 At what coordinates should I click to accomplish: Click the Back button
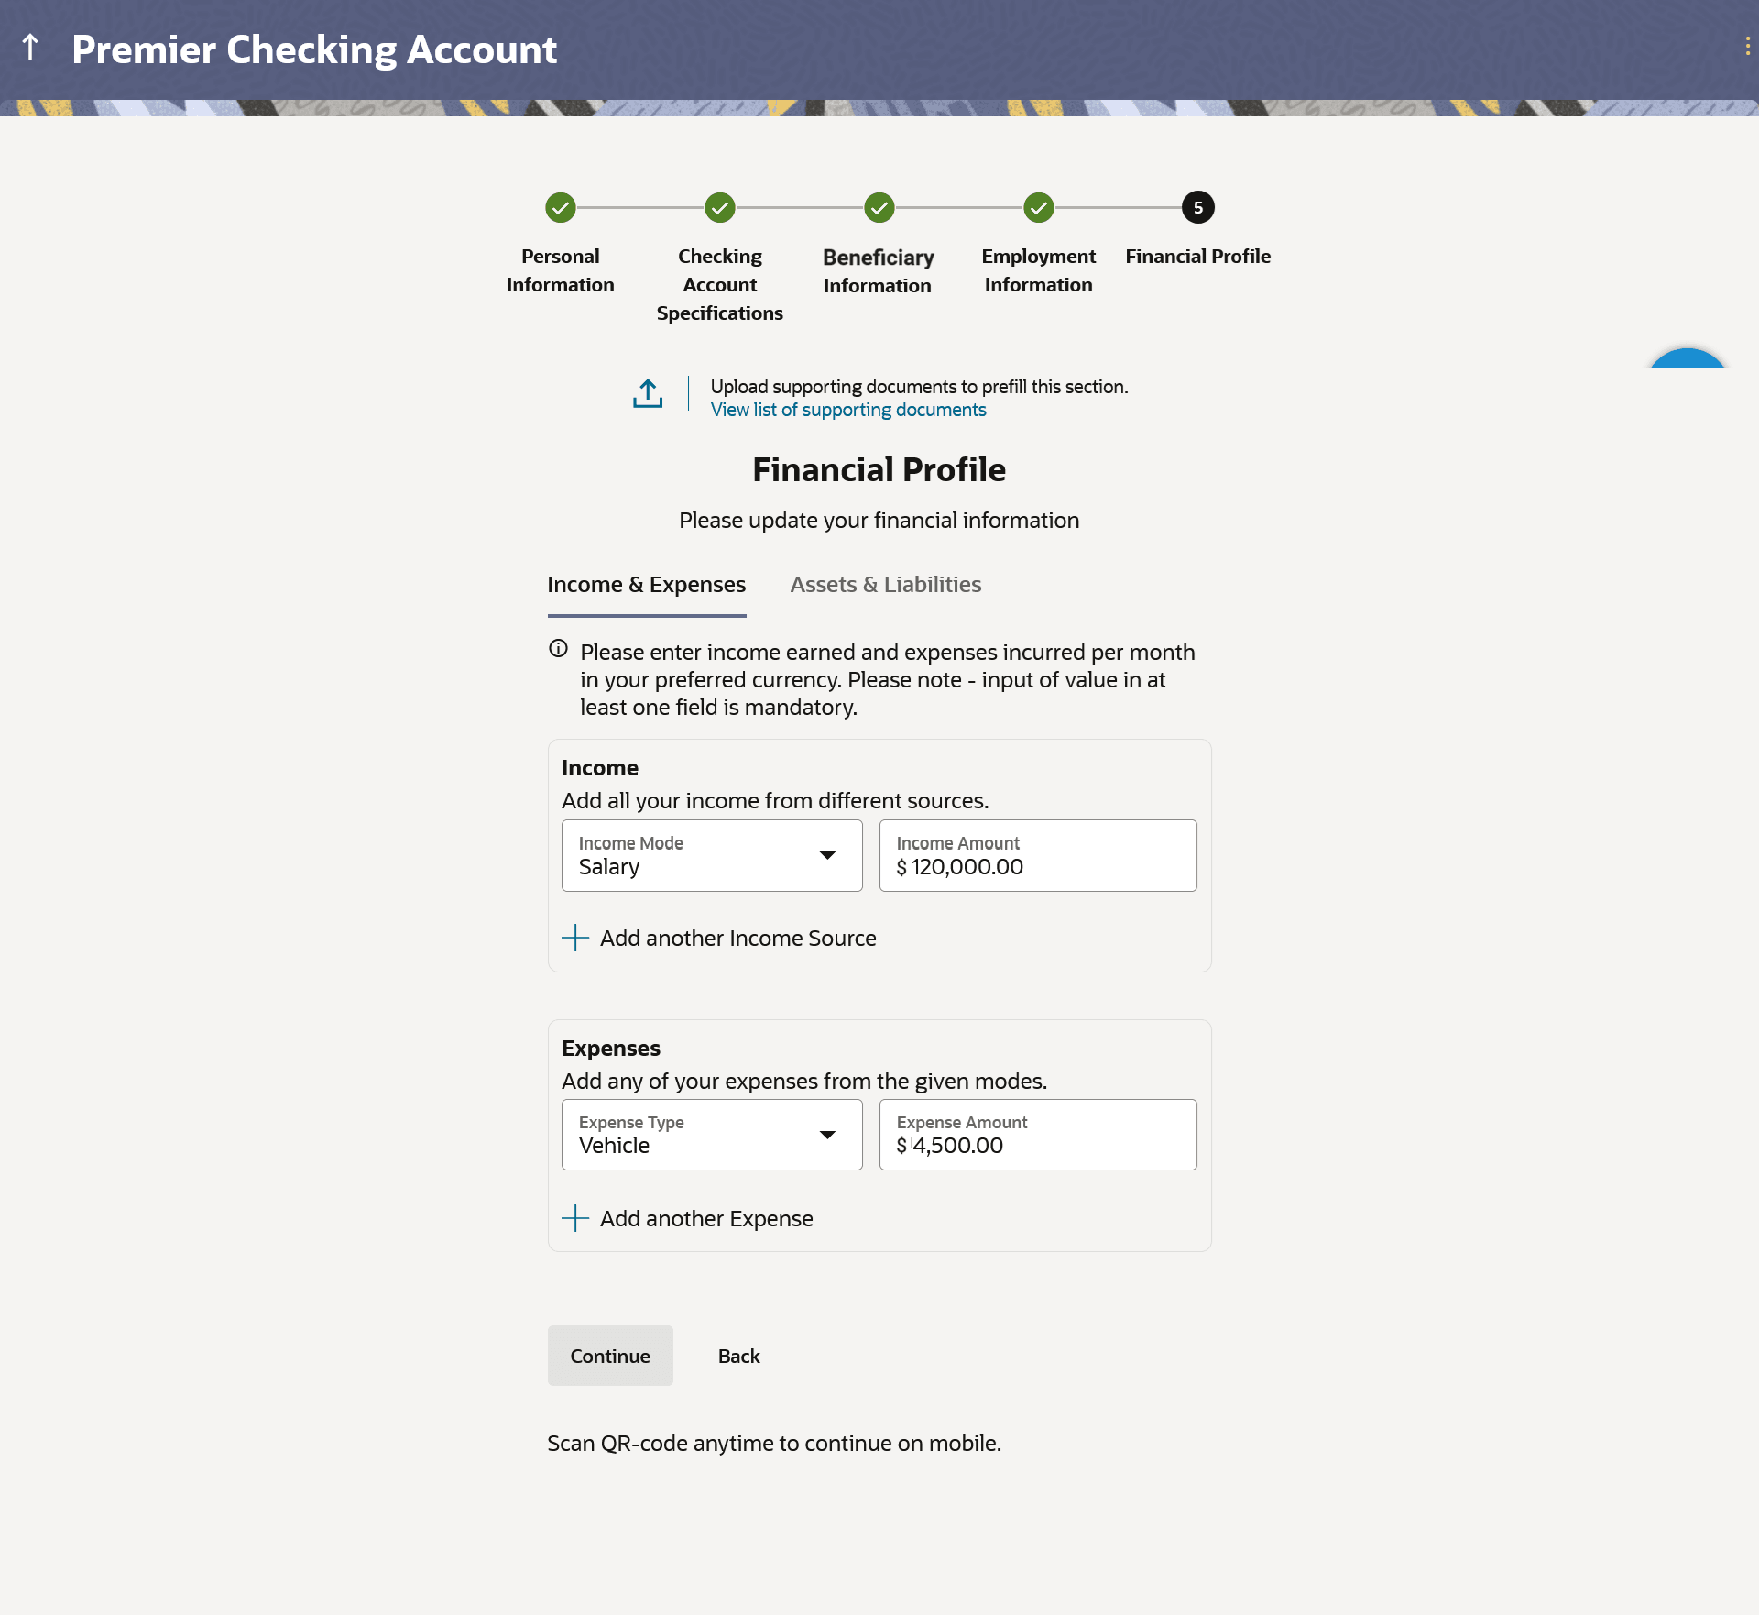pyautogui.click(x=738, y=1356)
